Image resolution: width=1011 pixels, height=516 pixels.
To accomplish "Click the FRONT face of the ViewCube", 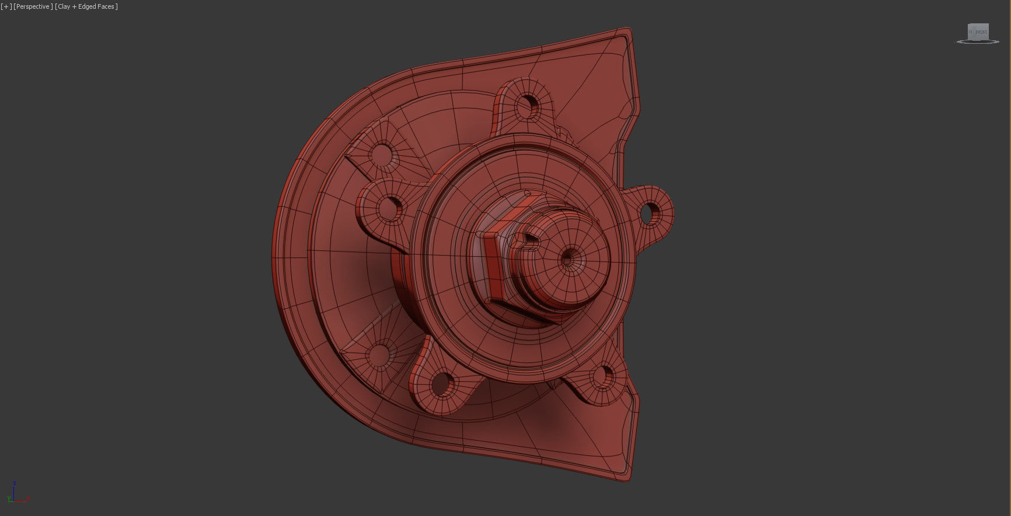I will tap(981, 32).
